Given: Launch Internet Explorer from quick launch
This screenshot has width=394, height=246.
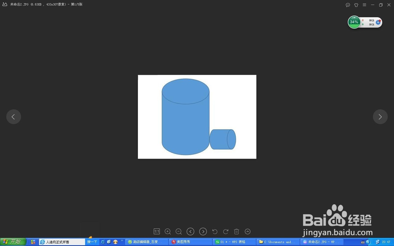Looking at the screenshot, I should click(102, 242).
